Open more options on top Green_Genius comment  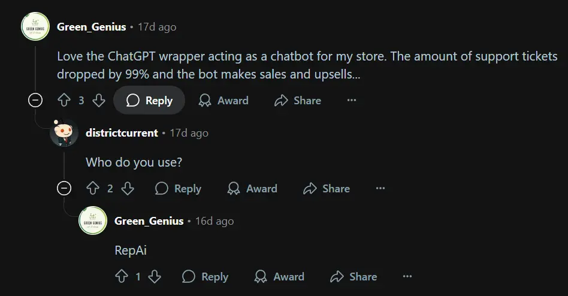(352, 101)
